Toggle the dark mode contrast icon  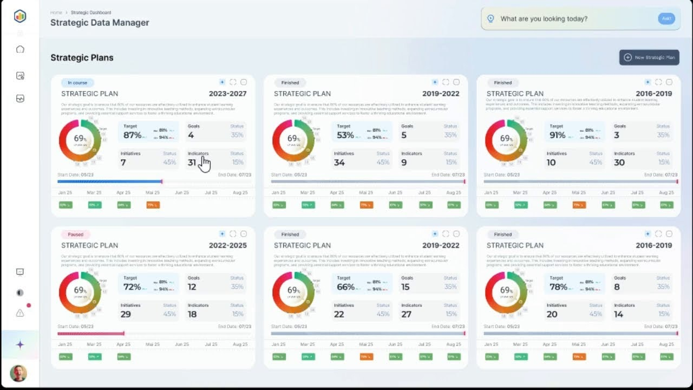20,293
